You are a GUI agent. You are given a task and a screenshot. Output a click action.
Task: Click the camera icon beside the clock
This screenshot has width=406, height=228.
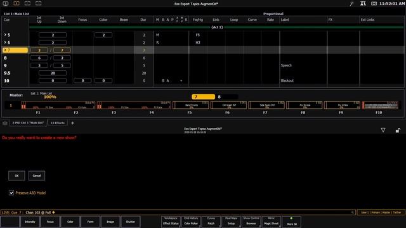374,4
